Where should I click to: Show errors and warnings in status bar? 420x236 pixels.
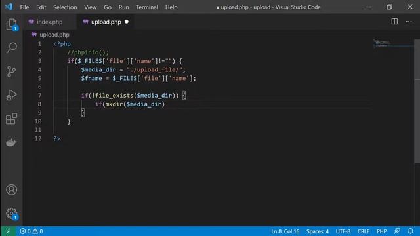[x=31, y=231]
